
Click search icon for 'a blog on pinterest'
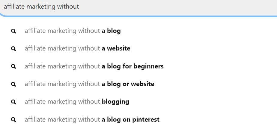point(13,120)
